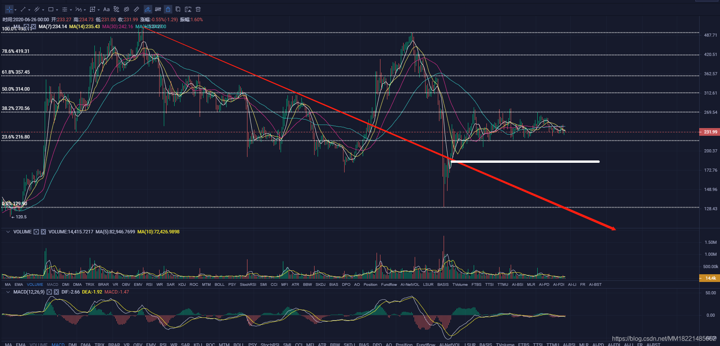Open the channel tool dropdown arrow
Screen dimensions: 720x346
(43, 10)
